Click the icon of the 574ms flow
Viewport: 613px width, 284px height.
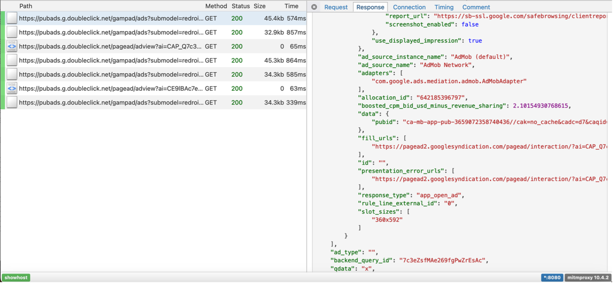pyautogui.click(x=12, y=18)
